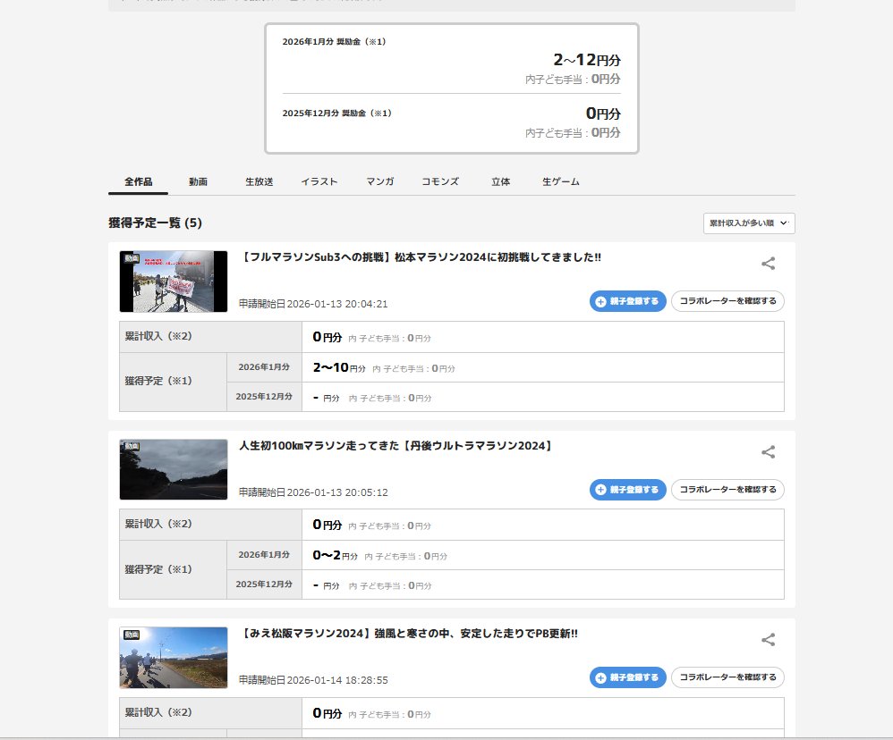Viewport: 893px width, 740px height.
Task: Share the 松本マラソン2024 video via its share icon
Action: [x=768, y=264]
